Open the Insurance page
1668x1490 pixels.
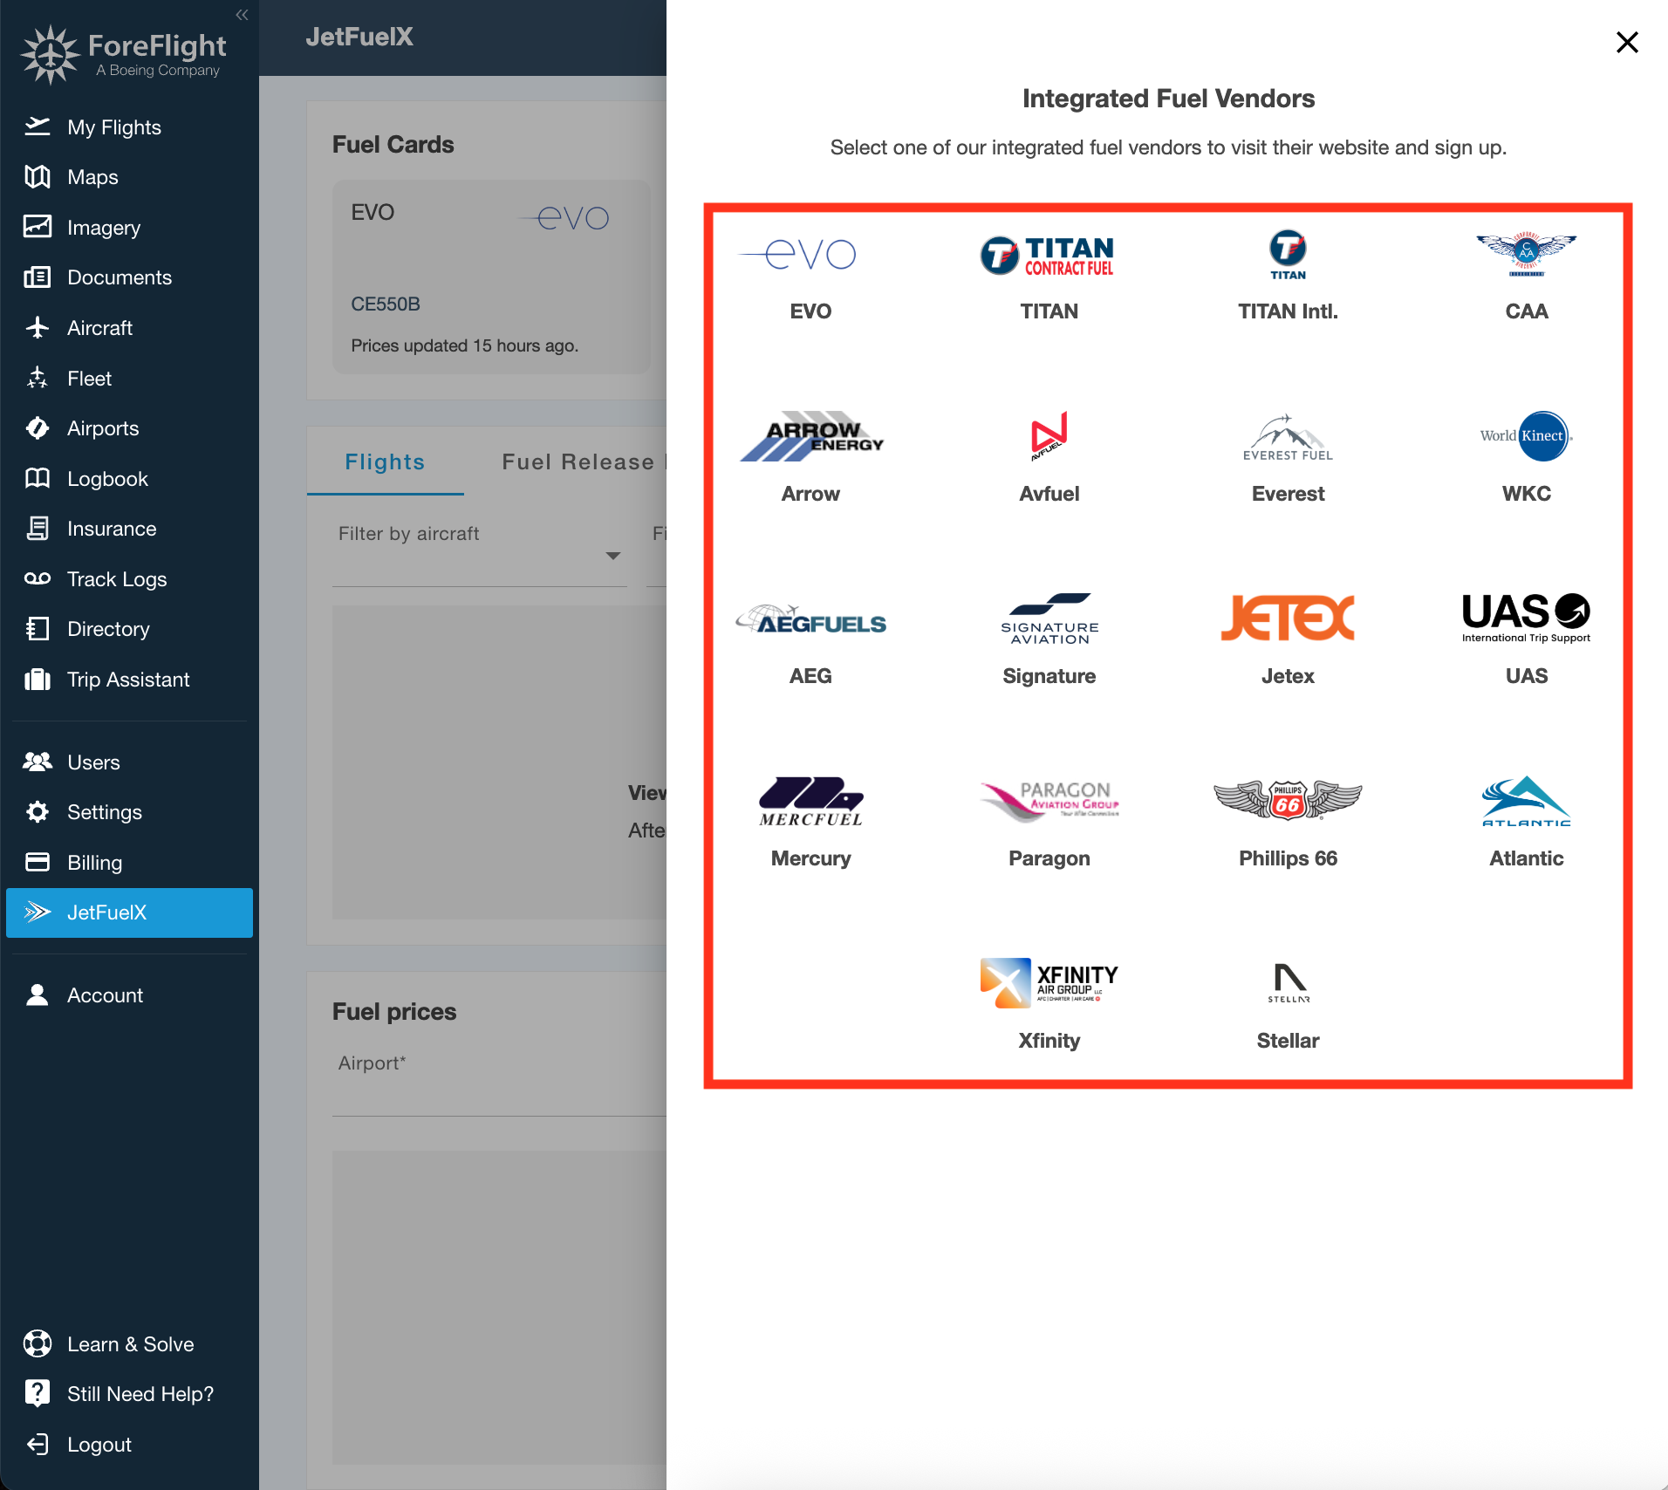[x=129, y=529]
